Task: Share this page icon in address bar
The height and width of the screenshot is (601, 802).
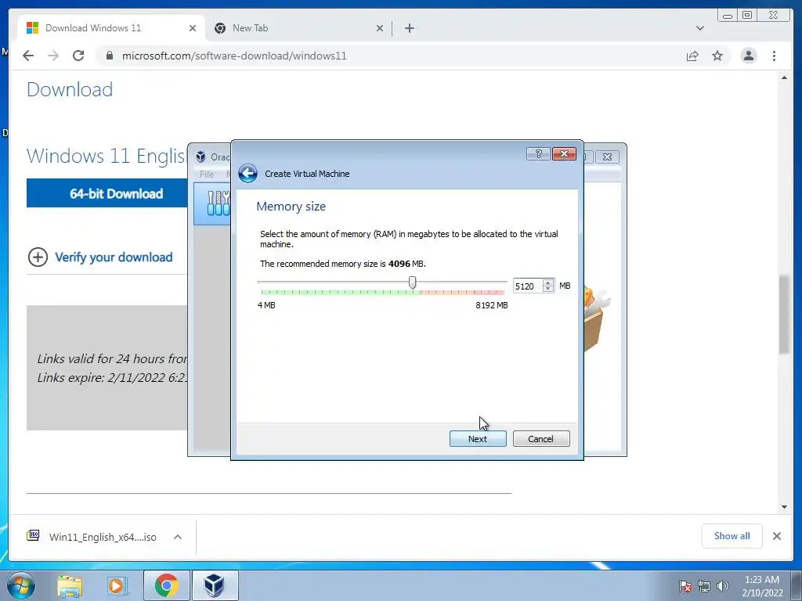Action: click(x=692, y=56)
